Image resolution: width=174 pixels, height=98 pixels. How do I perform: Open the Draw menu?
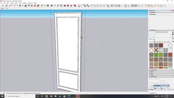[16, 3]
